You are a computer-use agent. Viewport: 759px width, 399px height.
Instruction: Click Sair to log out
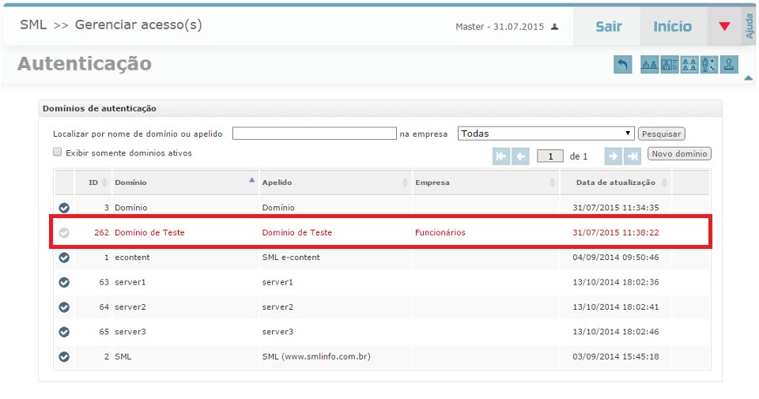point(608,27)
